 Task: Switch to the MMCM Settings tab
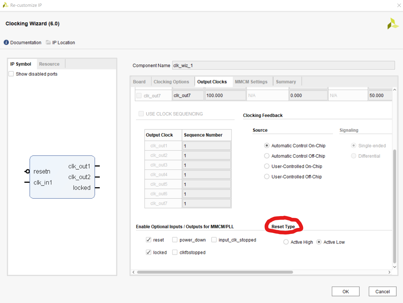(x=251, y=81)
